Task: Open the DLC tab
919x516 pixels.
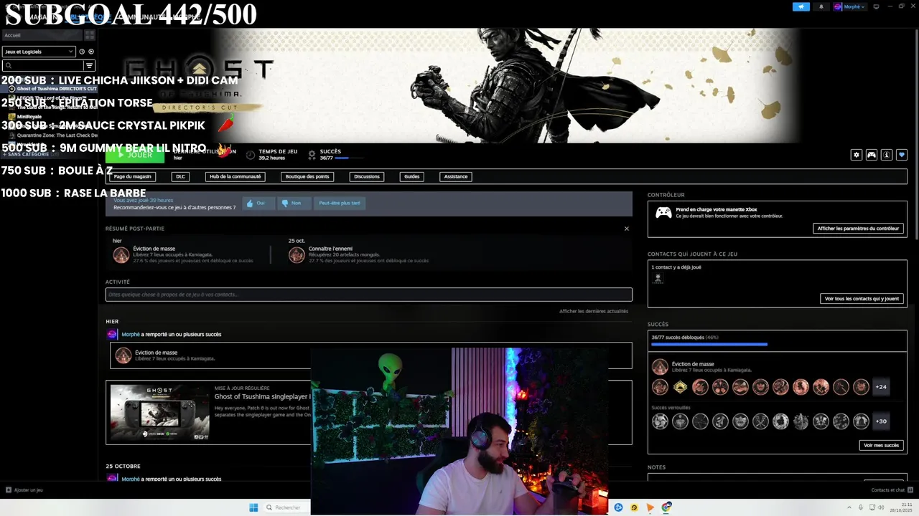Action: coord(180,176)
